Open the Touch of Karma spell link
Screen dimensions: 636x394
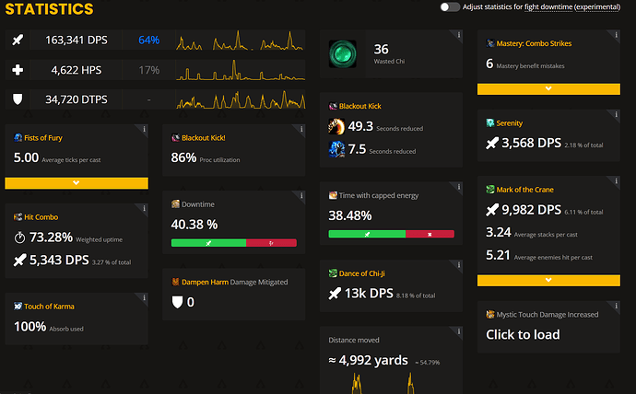click(49, 307)
